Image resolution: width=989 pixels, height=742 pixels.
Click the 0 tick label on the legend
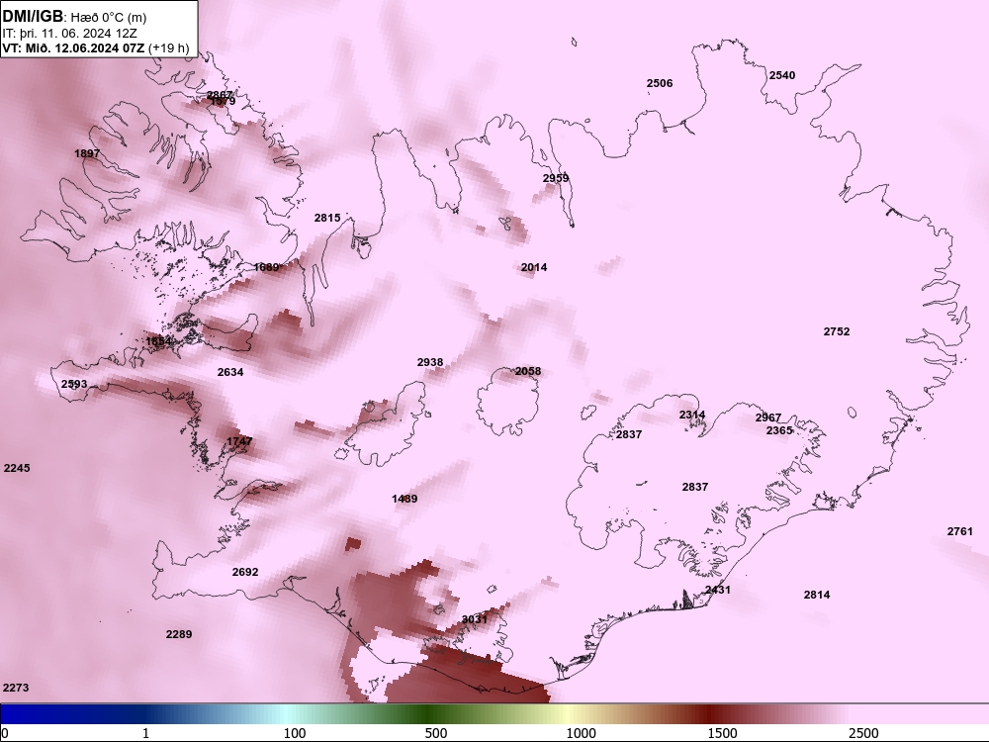(x=5, y=733)
